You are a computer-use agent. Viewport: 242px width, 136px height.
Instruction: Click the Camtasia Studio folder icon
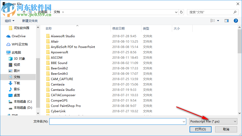(x=48, y=90)
